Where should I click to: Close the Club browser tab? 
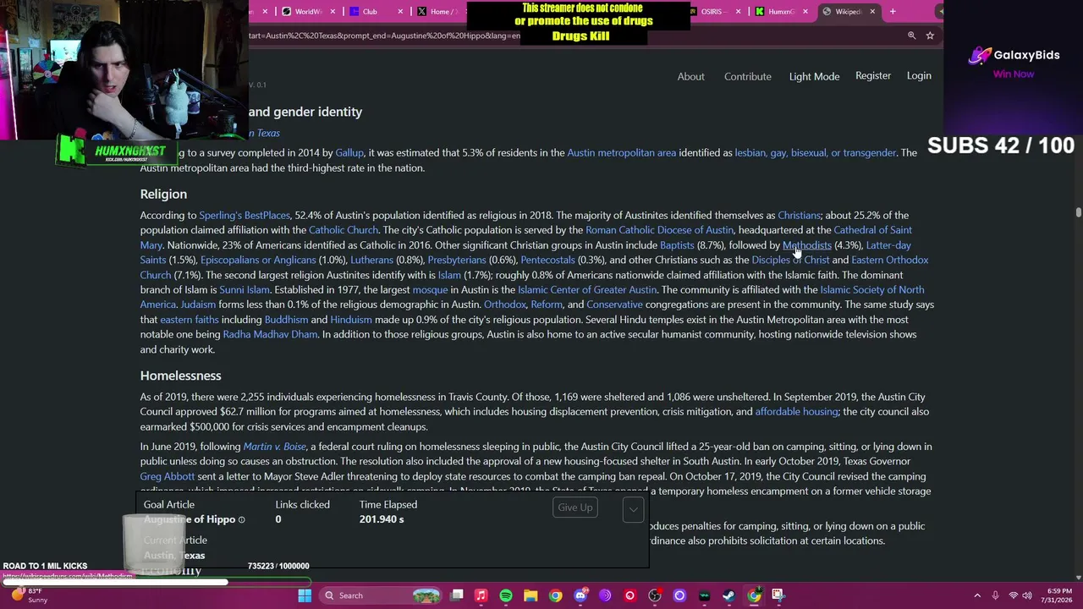399,11
